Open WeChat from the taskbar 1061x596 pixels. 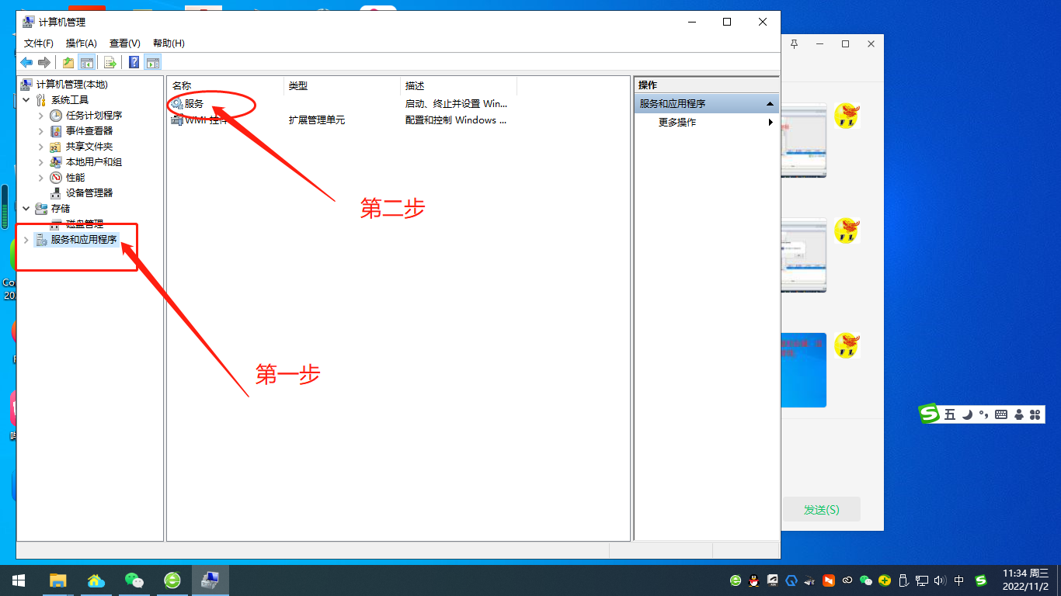134,580
